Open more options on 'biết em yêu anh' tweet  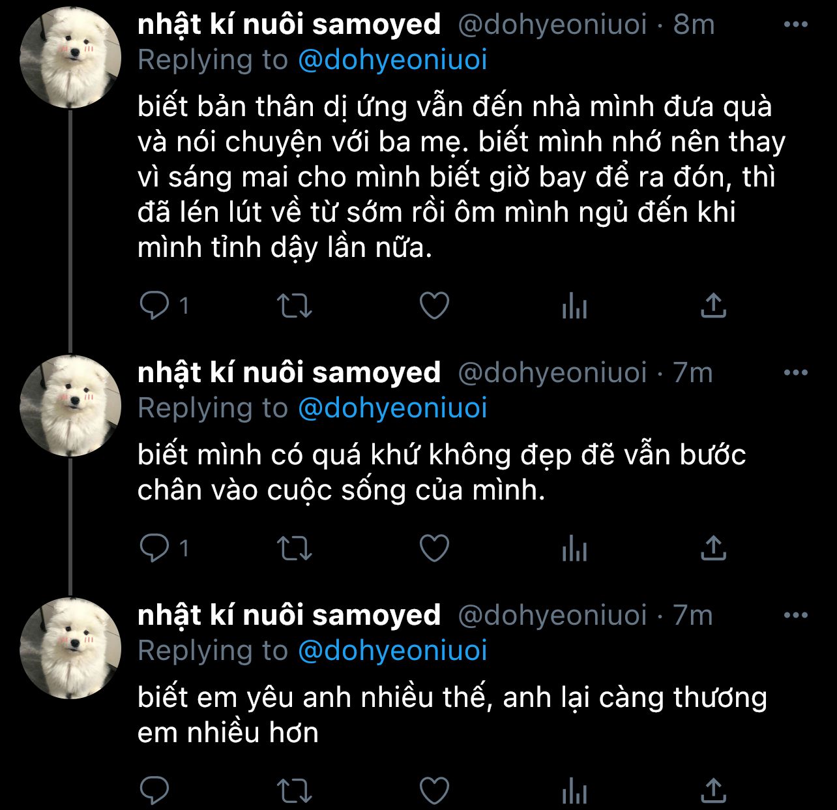pos(795,615)
